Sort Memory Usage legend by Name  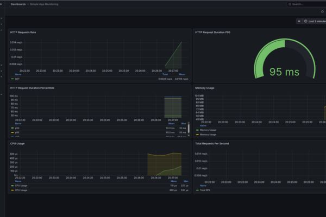[x=203, y=126]
